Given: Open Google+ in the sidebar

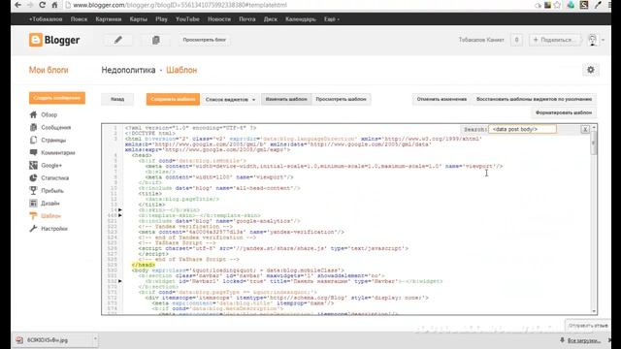Looking at the screenshot, I should (x=51, y=166).
